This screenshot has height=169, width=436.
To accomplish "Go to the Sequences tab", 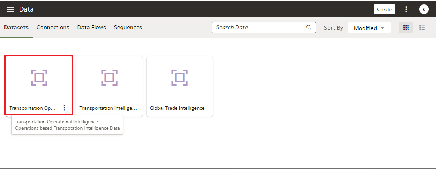I will click(128, 27).
